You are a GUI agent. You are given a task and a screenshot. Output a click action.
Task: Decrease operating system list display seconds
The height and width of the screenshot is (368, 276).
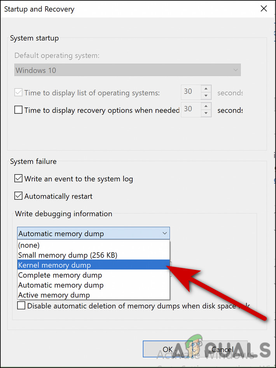click(206, 95)
